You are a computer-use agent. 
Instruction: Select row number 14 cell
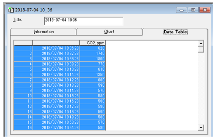23,117
